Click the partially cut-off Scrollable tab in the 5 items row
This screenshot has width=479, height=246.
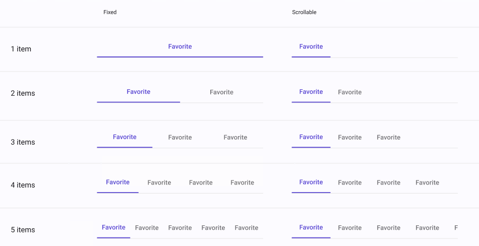point(456,228)
